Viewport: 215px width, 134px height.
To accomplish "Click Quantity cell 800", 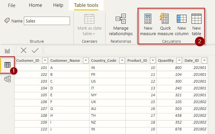I will coord(170,68).
